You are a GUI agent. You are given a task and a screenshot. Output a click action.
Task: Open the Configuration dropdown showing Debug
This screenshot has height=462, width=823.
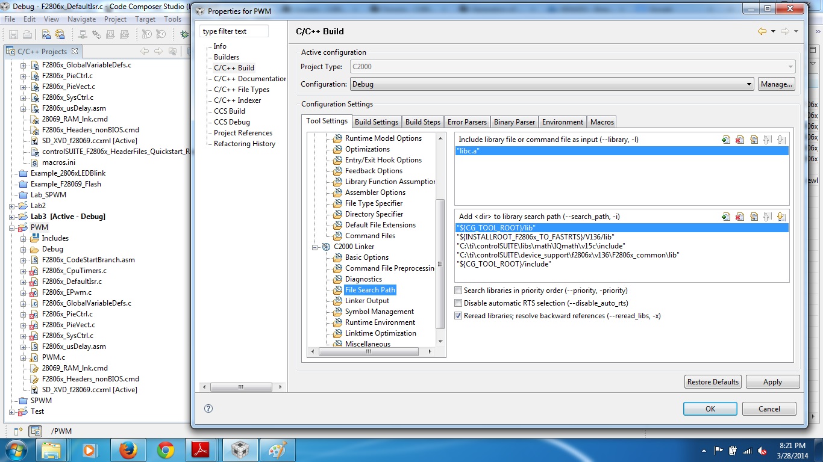pyautogui.click(x=749, y=84)
